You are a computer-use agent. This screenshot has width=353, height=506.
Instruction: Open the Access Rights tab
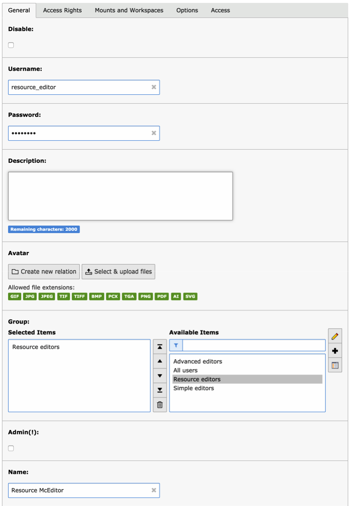click(62, 10)
